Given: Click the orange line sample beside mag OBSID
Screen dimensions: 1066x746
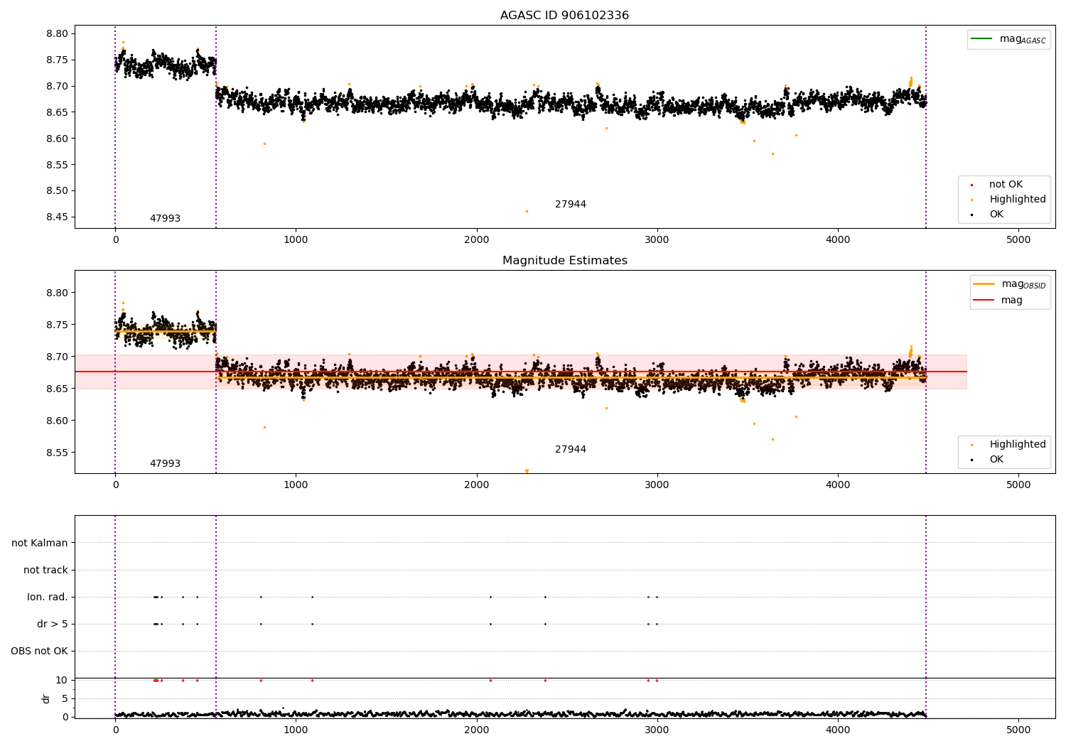Looking at the screenshot, I should [984, 284].
